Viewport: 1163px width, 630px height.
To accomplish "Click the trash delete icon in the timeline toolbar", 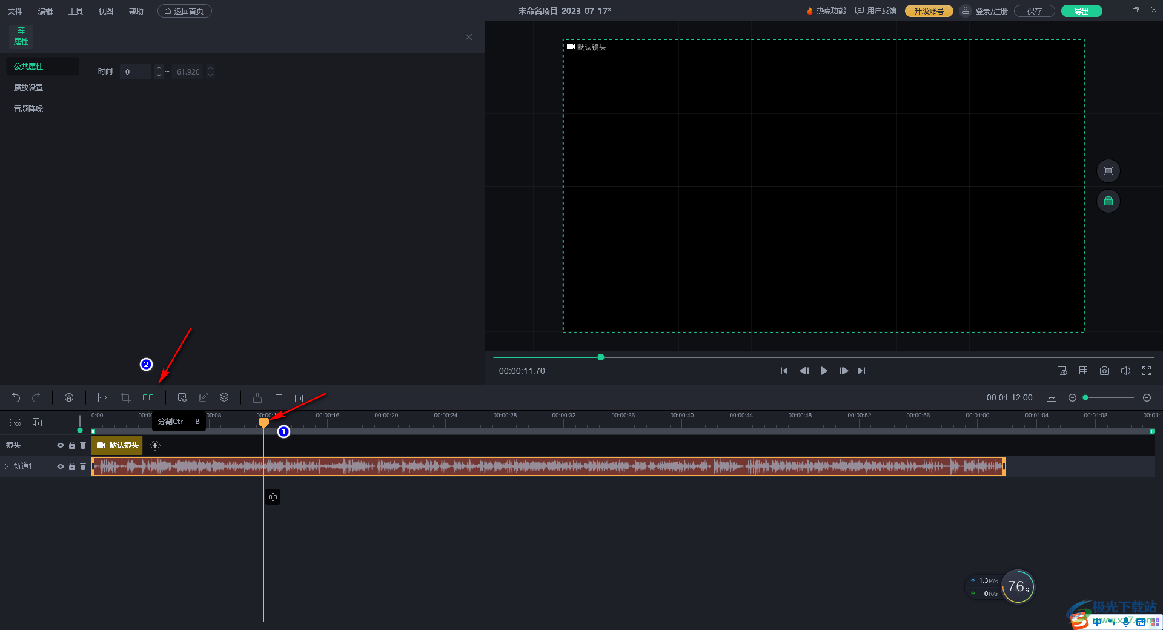I will click(299, 397).
